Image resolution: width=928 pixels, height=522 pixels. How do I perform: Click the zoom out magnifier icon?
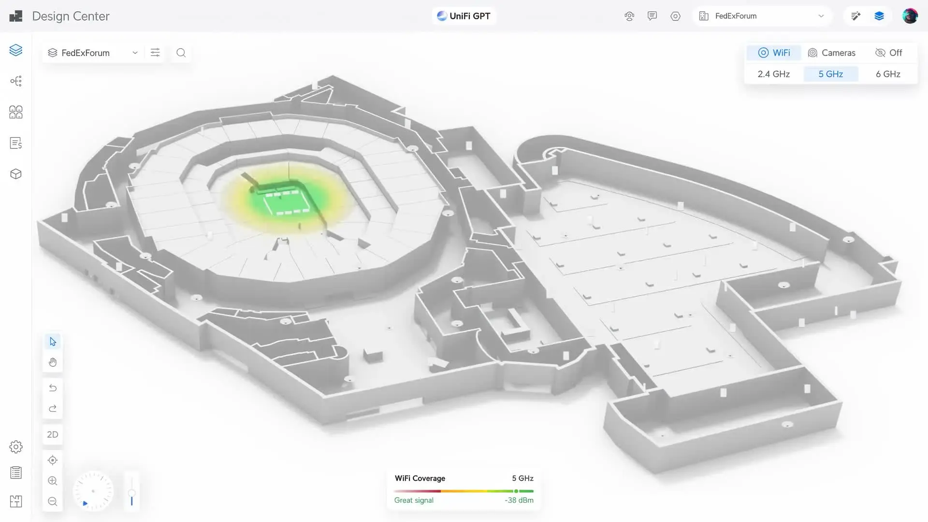(53, 502)
